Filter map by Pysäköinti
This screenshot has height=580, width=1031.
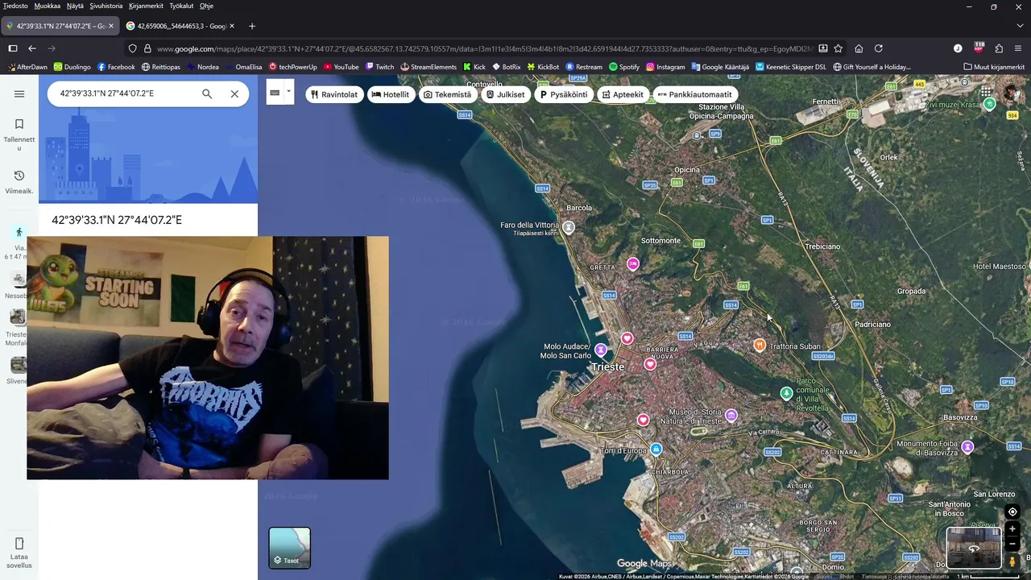point(564,94)
